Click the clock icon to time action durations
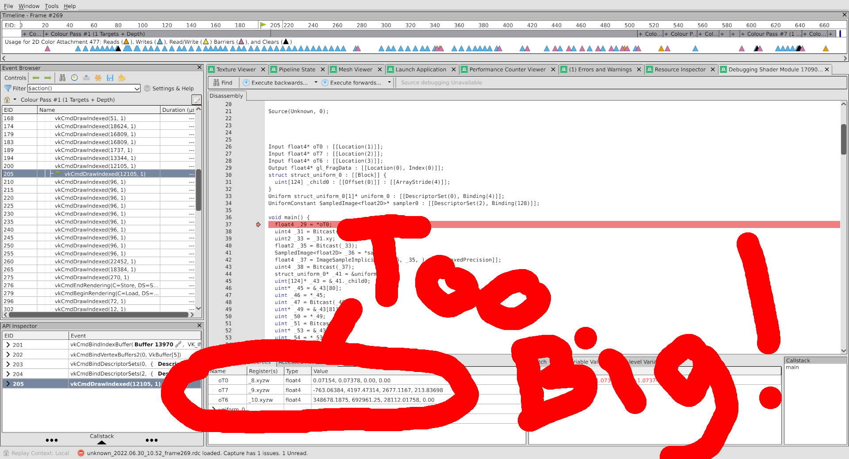This screenshot has height=459, width=849. tap(74, 78)
